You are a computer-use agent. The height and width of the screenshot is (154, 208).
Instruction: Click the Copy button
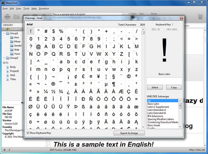[x=174, y=88]
